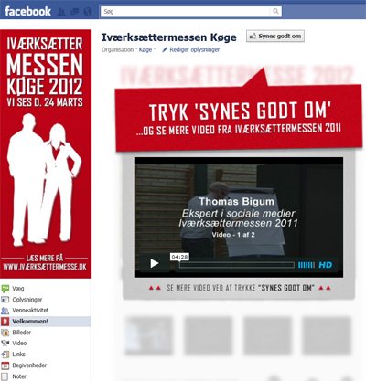The width and height of the screenshot is (366, 381).
Task: Like the page with Synes godt om button
Action: [275, 37]
